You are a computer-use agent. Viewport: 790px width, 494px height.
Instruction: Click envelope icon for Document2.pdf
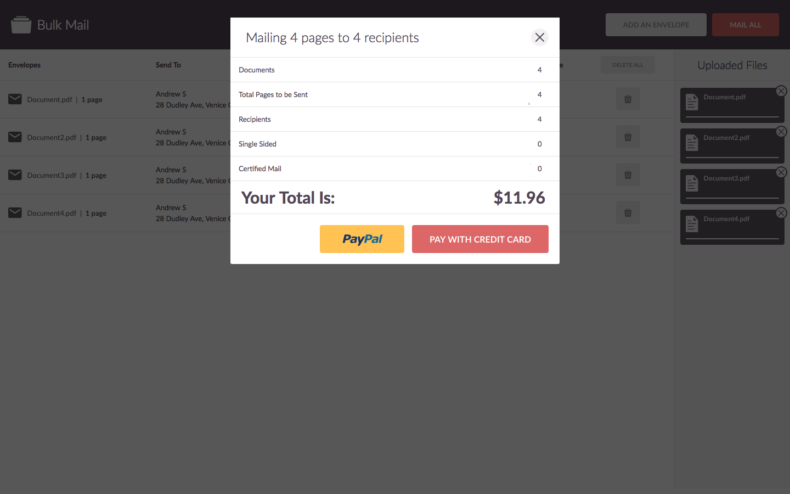tap(15, 137)
